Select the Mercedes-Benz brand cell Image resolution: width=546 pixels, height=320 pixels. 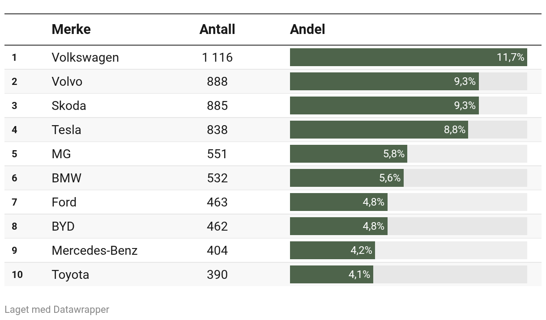pos(94,250)
